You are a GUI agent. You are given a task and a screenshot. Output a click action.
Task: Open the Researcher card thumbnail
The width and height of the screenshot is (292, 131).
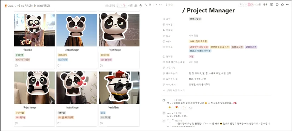click(35, 30)
